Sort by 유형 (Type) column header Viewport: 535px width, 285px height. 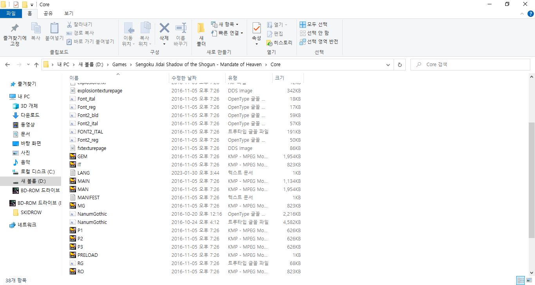point(249,78)
